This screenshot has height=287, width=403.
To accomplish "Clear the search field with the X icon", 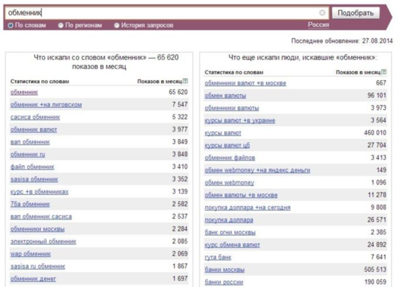I will [322, 12].
